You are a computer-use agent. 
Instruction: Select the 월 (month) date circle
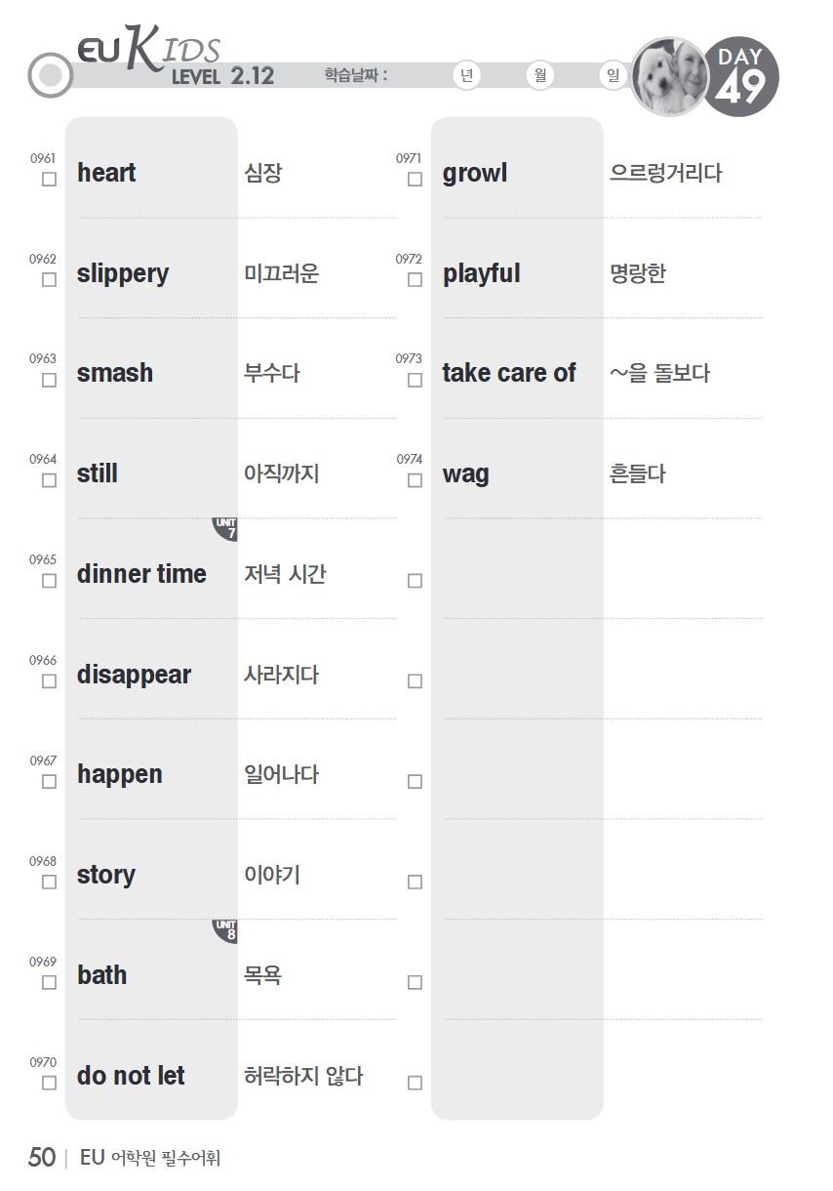click(539, 76)
